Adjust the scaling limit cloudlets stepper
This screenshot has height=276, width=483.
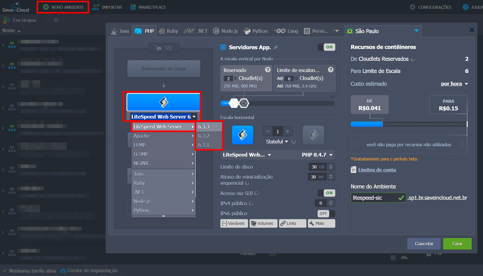coord(296,78)
